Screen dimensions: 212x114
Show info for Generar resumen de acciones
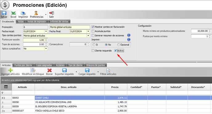coord(129,35)
